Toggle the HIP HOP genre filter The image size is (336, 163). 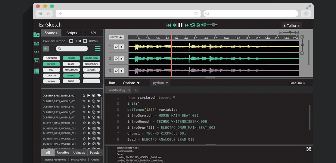(51, 64)
